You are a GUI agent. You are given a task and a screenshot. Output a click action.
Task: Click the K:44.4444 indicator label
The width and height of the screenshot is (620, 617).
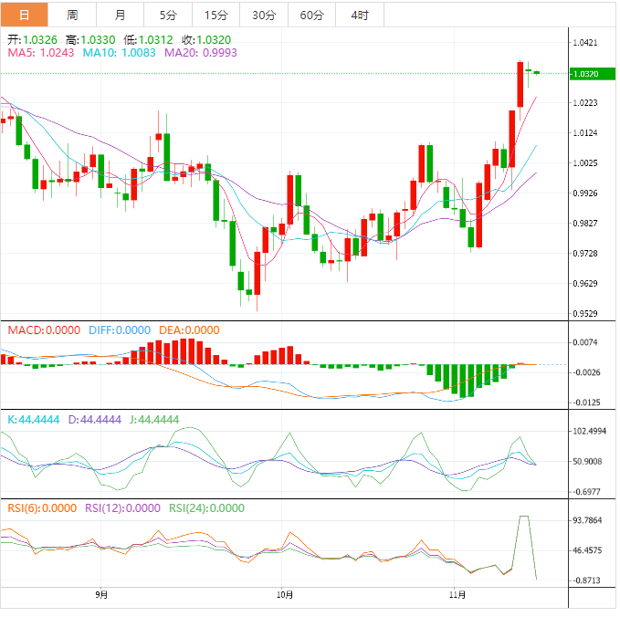[x=34, y=420]
